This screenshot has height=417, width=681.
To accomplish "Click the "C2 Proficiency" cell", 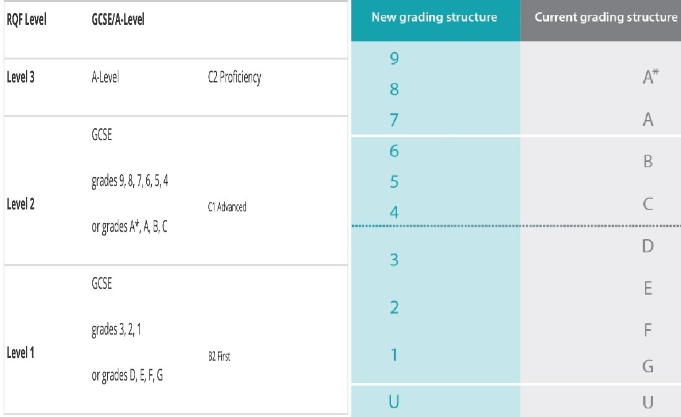I will point(235,78).
